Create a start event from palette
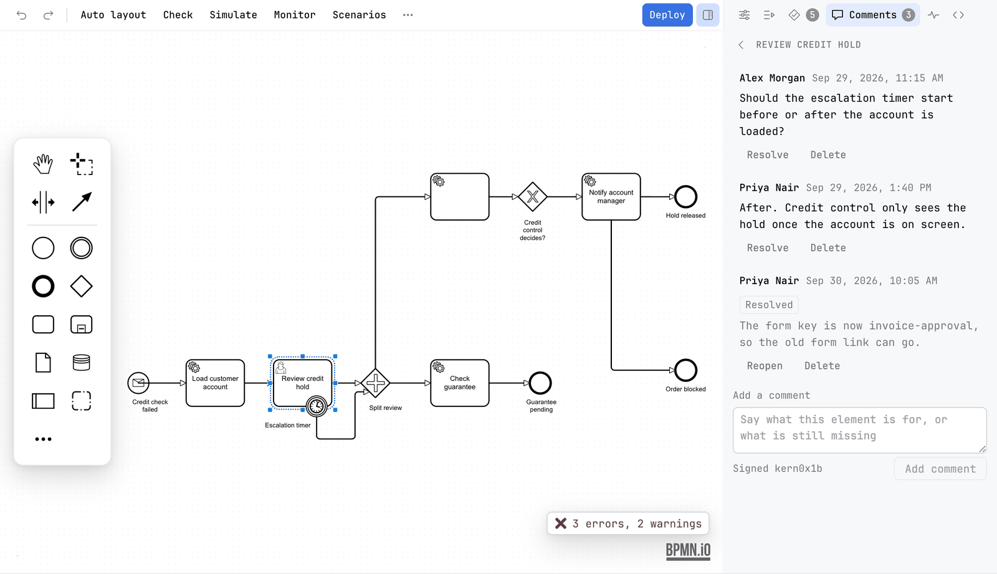This screenshot has width=997, height=574. (x=43, y=248)
